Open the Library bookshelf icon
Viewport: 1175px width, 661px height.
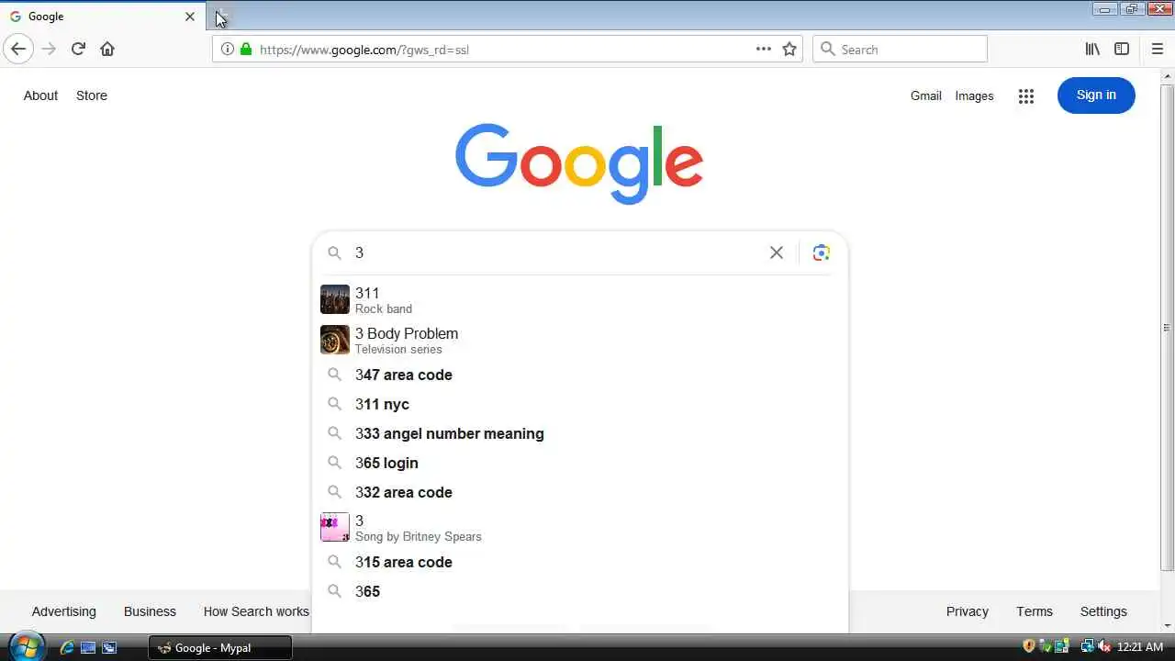coord(1092,49)
